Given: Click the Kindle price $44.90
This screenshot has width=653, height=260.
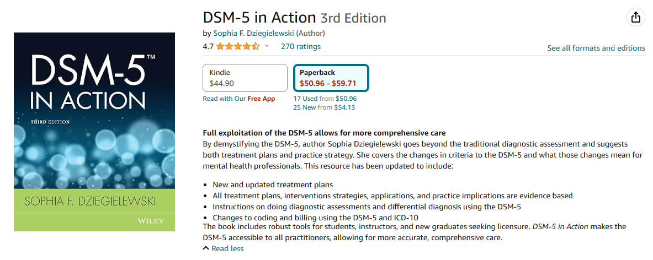Looking at the screenshot, I should coord(221,83).
